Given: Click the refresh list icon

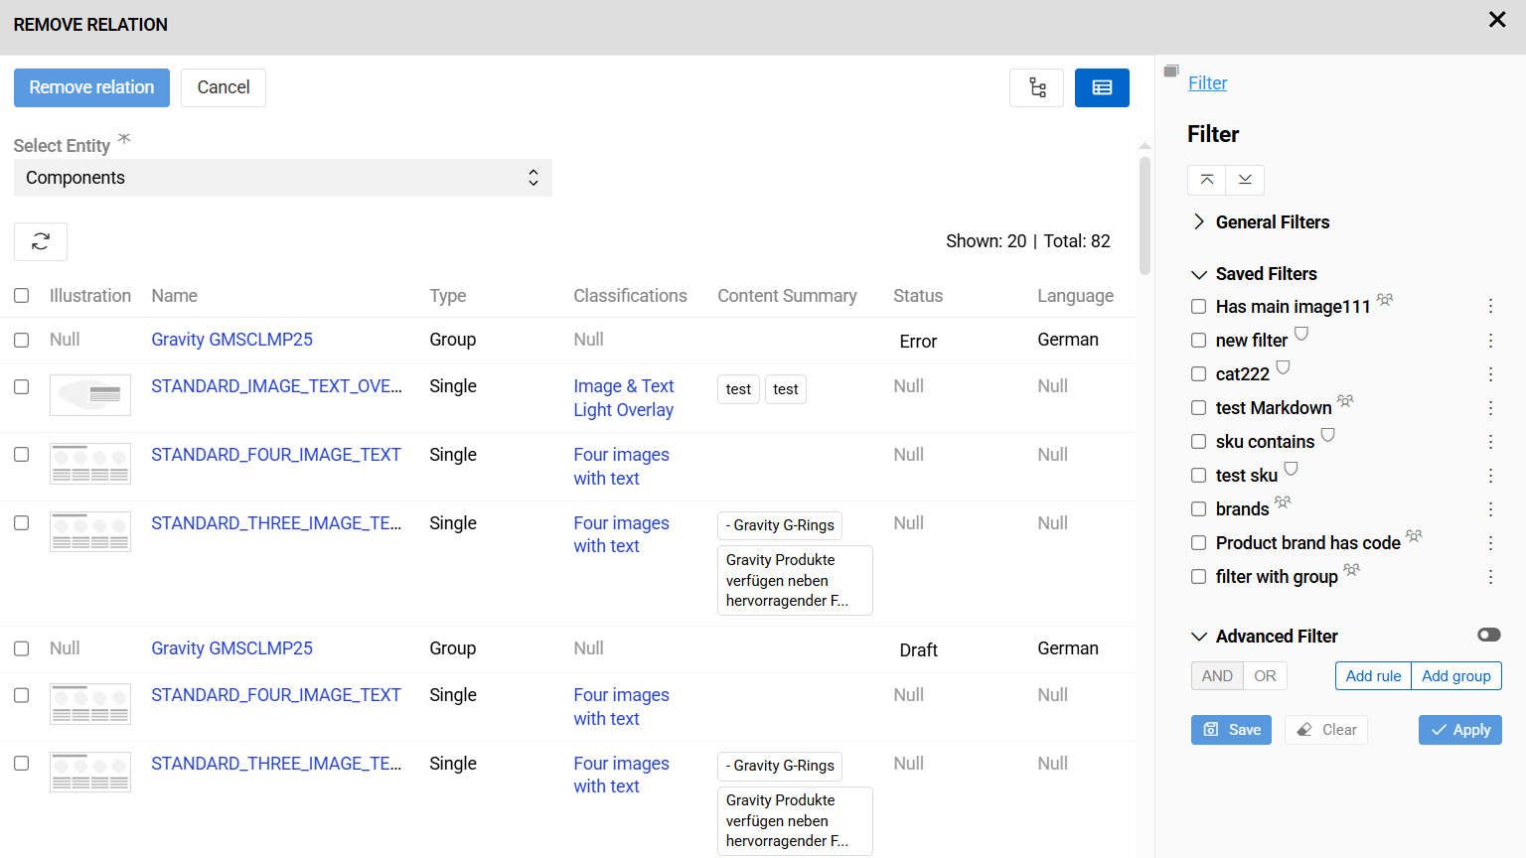Looking at the screenshot, I should tap(41, 241).
